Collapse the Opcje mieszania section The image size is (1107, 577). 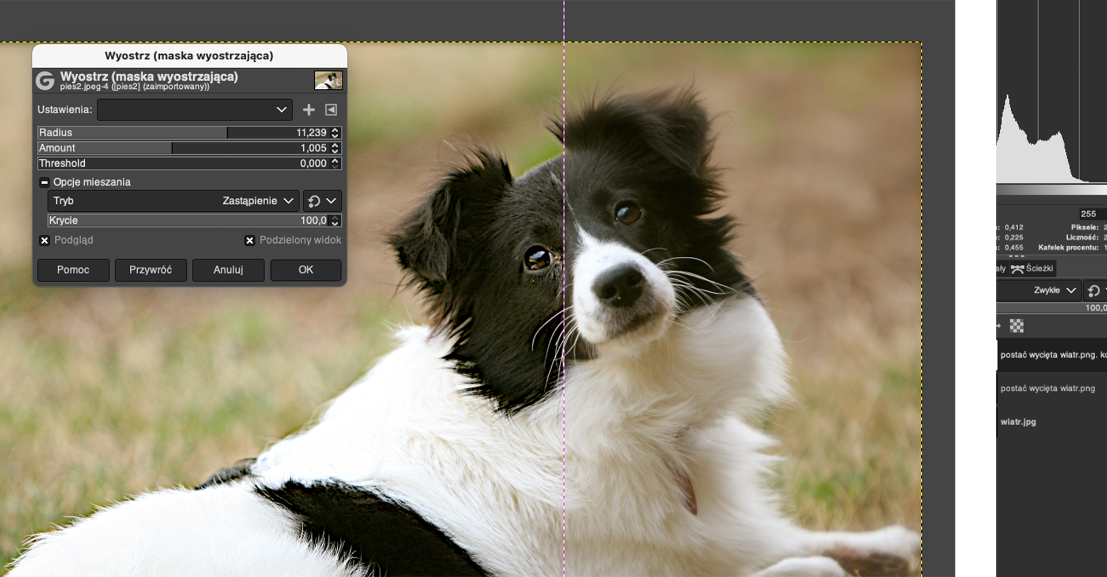(x=44, y=182)
